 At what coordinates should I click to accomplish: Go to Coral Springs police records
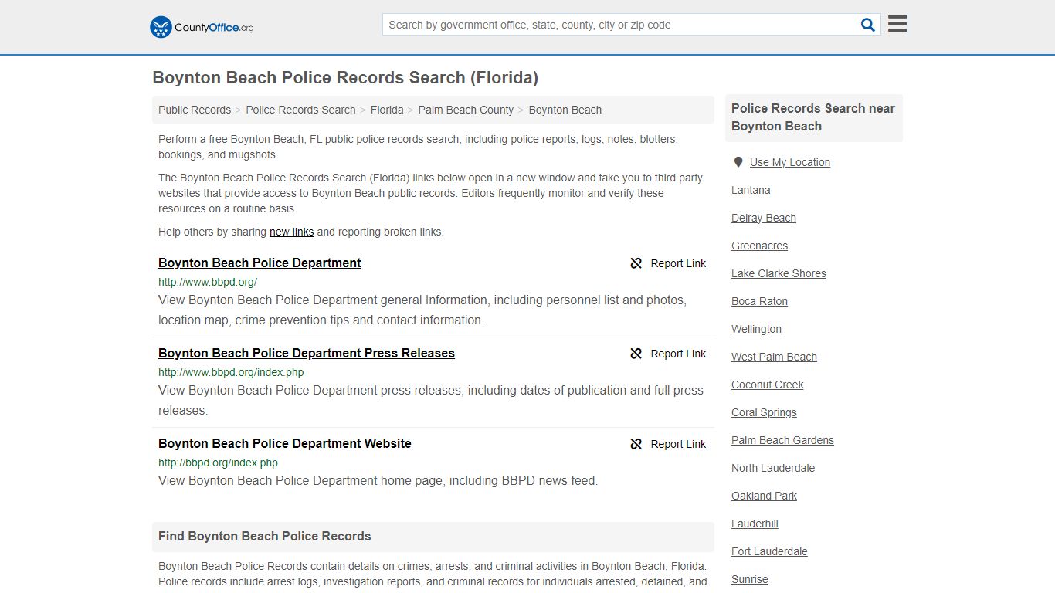click(x=764, y=412)
